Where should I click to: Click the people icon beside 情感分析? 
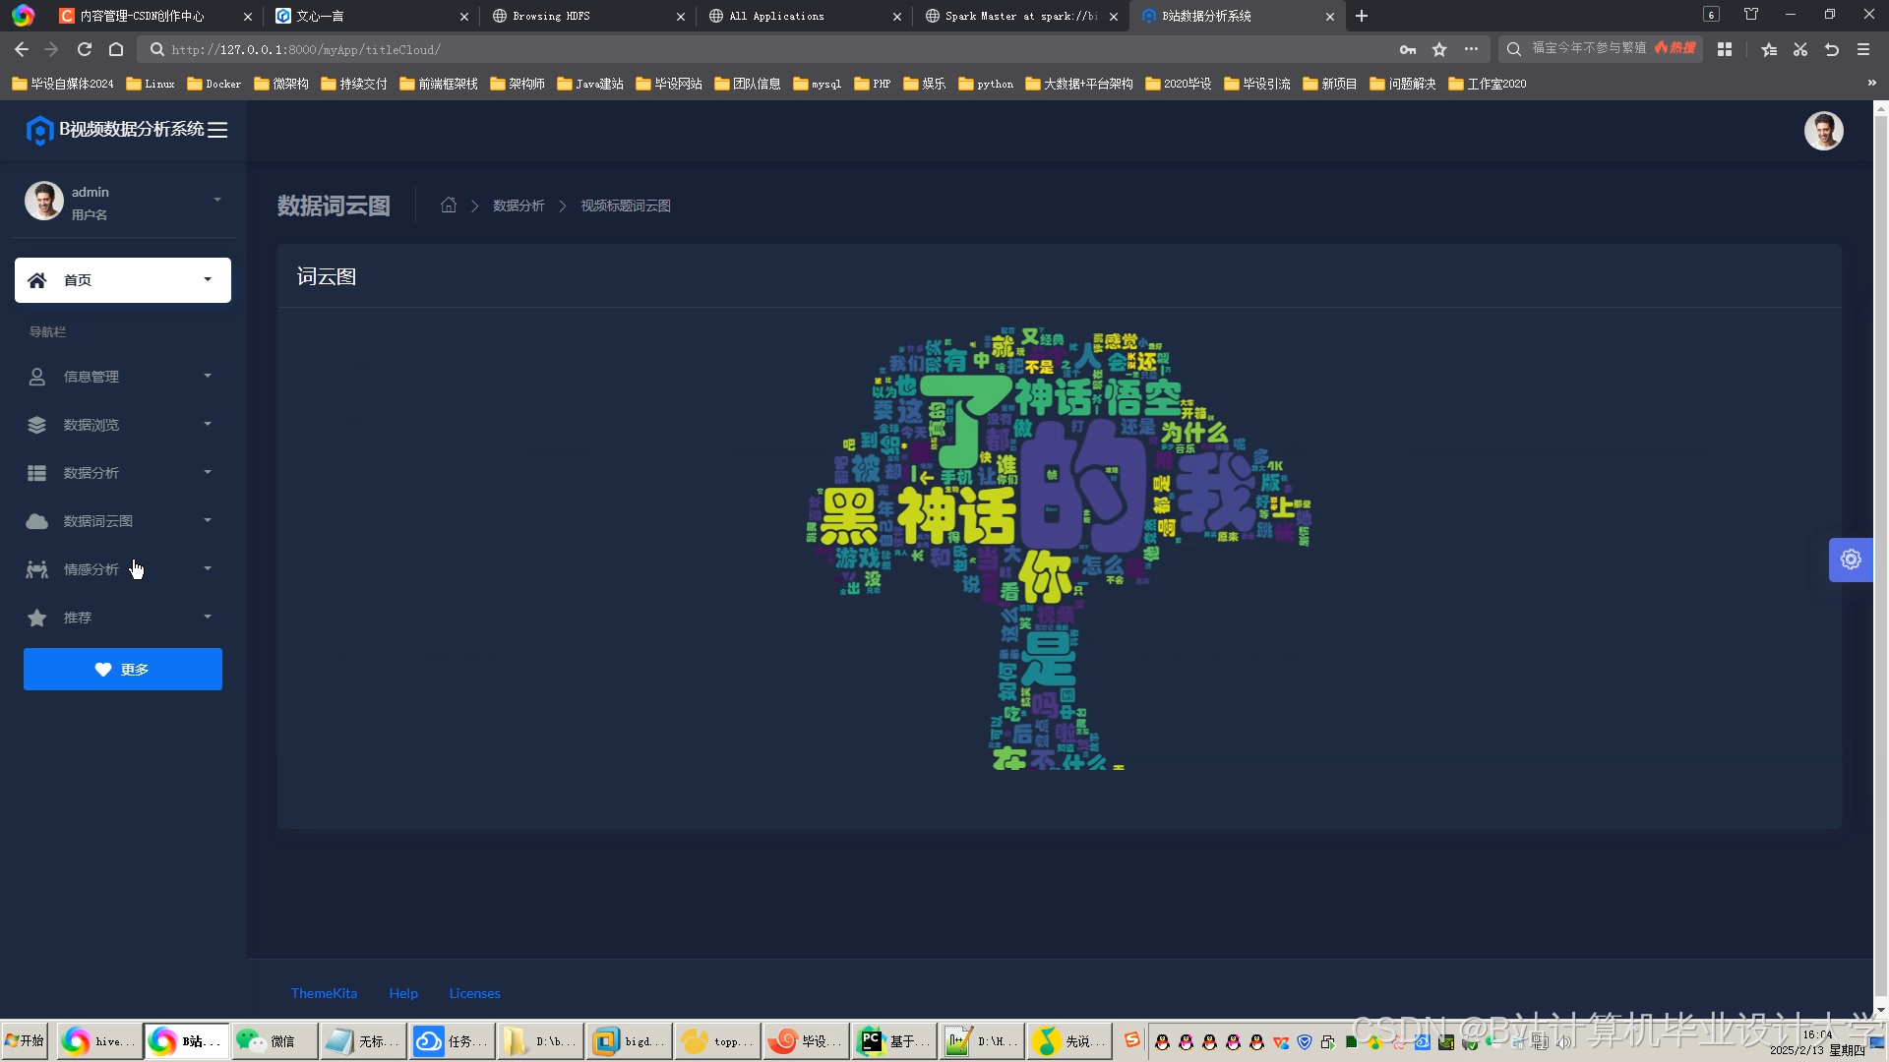(37, 569)
